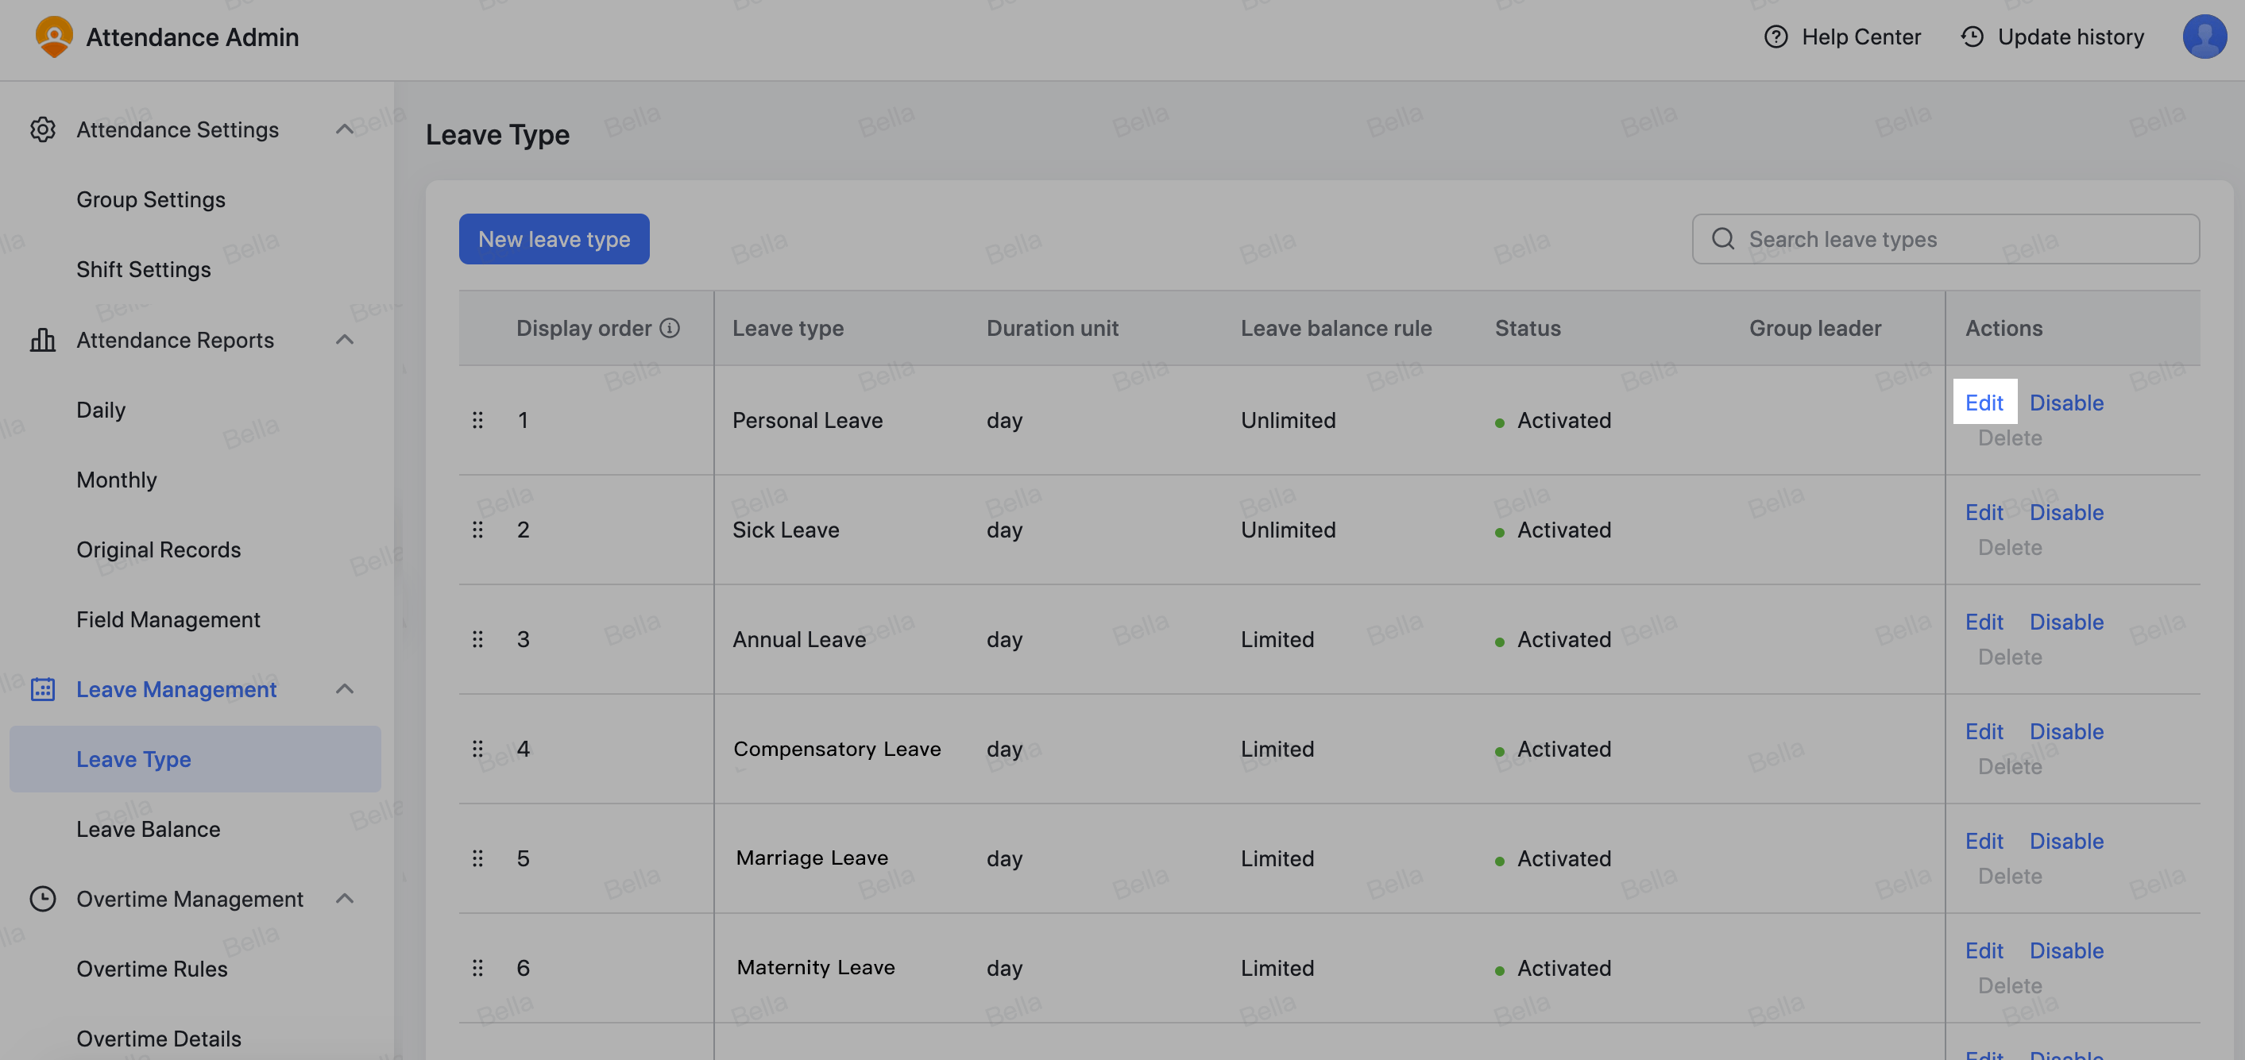Viewport: 2245px width, 1060px height.
Task: Grab the drag handle on the Personal Leave row
Action: click(x=478, y=420)
